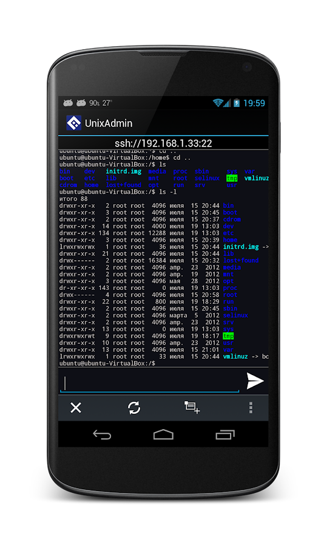This screenshot has width=327, height=547.
Task: Tap the refresh/reconnect icon
Action: tap(133, 407)
